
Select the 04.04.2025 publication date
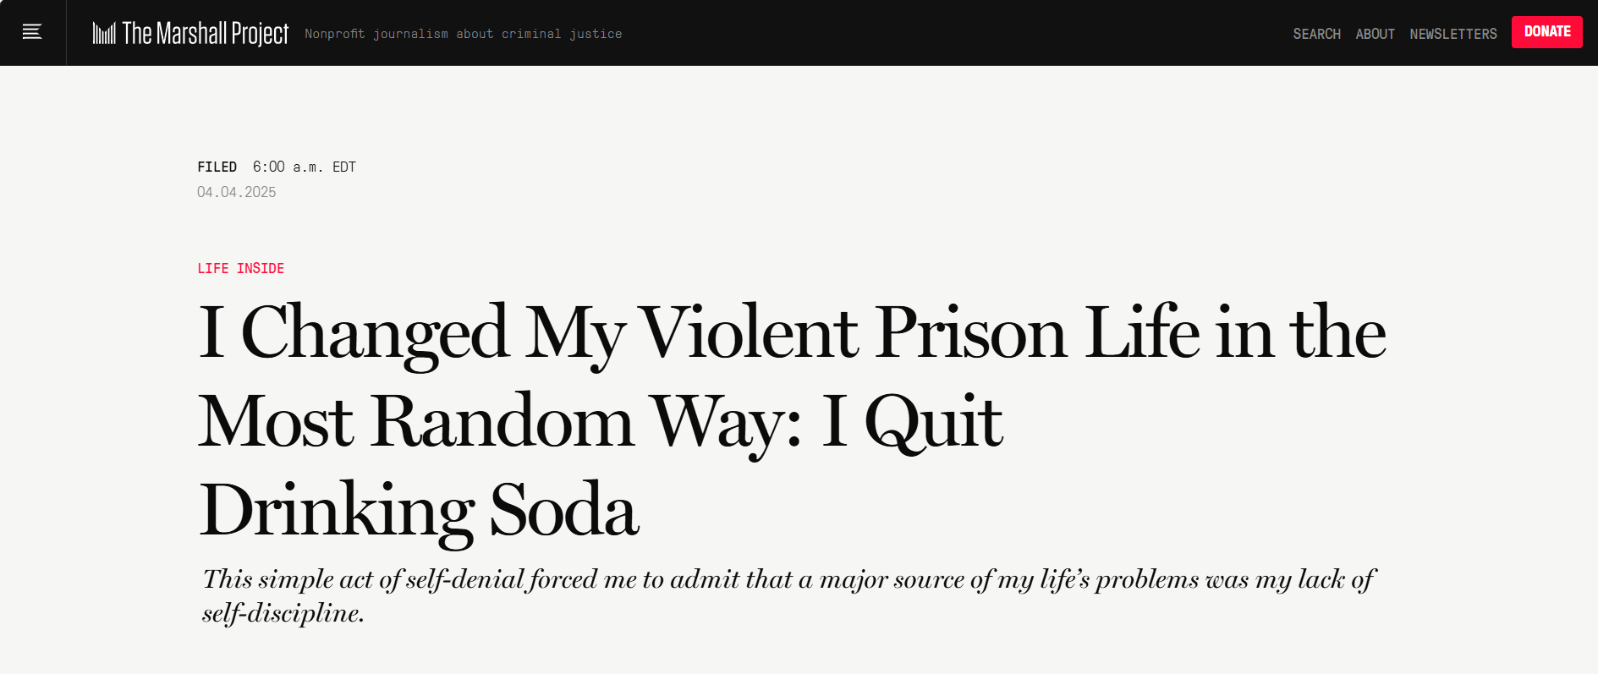[x=236, y=192]
